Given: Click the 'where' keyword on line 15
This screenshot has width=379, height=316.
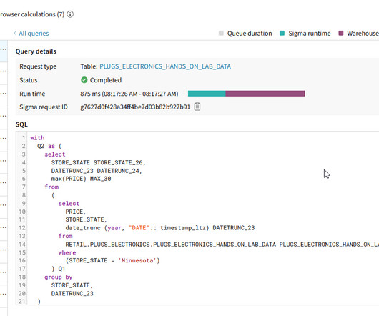Looking at the screenshot, I should tap(67, 252).
